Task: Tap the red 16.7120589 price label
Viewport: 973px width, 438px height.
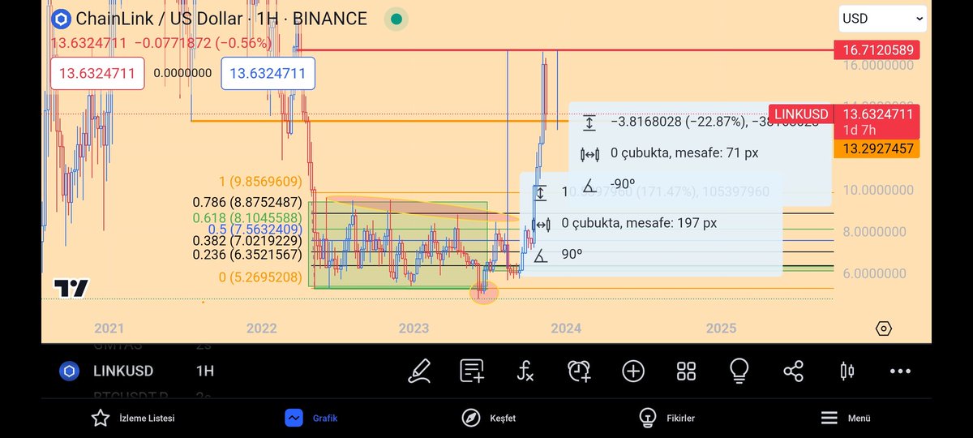Action: (877, 50)
